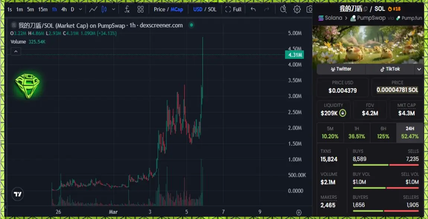
Task: Click the buys versus sells ratio bar
Action: [x=386, y=165]
